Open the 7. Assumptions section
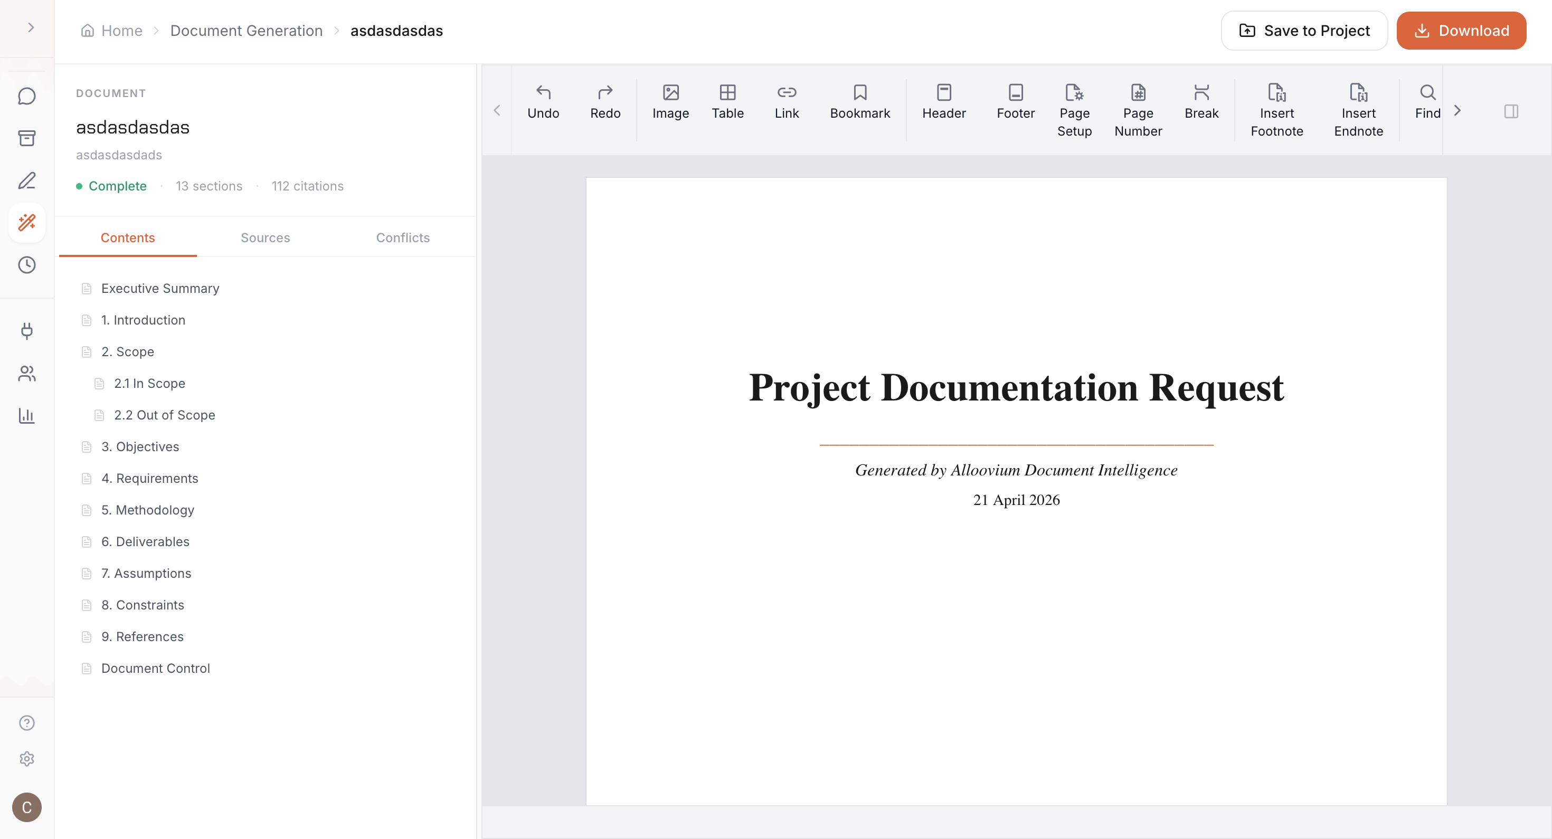Image resolution: width=1552 pixels, height=839 pixels. (x=146, y=574)
